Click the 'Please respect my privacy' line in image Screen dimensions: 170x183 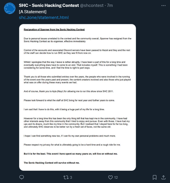coord(72,145)
